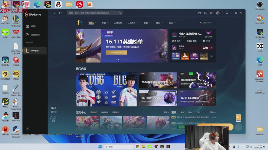The height and width of the screenshot is (150, 268).
Task: Click the Windows Start button on taskbar
Action: point(100,147)
